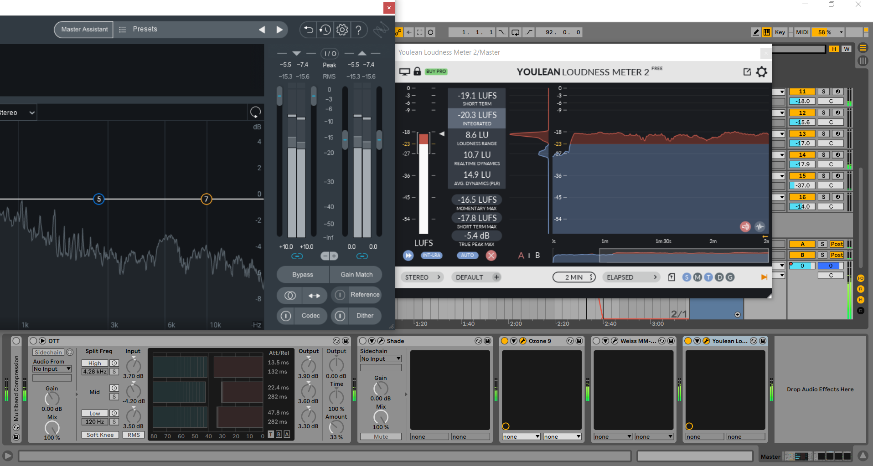Expand the STEREO channel selector in Youlean

click(x=422, y=277)
